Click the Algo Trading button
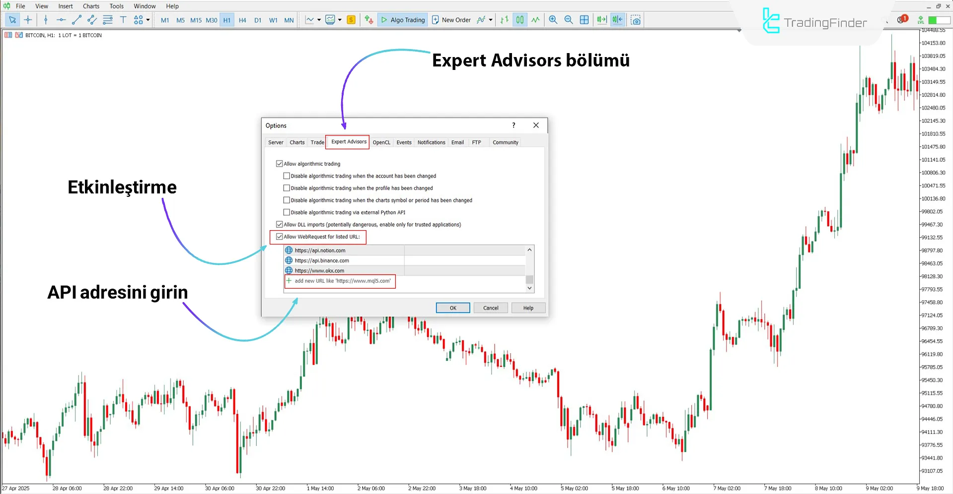Viewport: 953px width, 494px height. tap(402, 20)
